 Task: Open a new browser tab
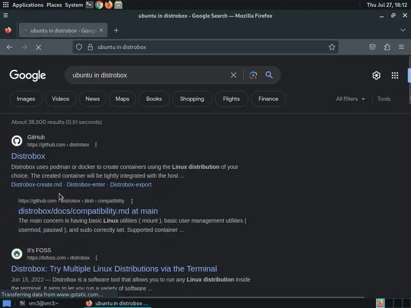[x=116, y=30]
